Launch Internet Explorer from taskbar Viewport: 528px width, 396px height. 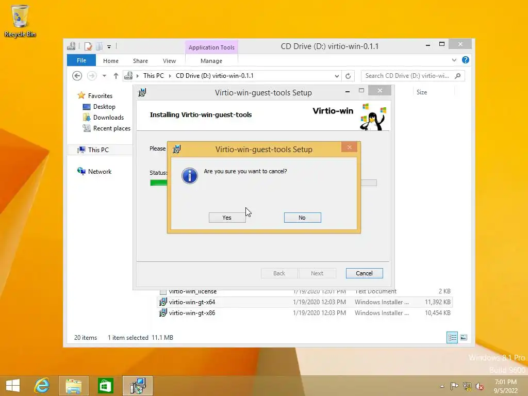click(42, 386)
